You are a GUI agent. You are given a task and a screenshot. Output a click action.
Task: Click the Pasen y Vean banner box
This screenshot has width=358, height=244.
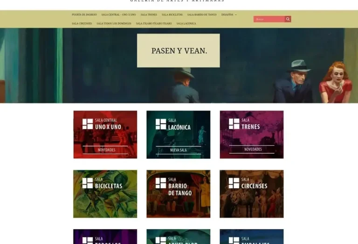[179, 50]
